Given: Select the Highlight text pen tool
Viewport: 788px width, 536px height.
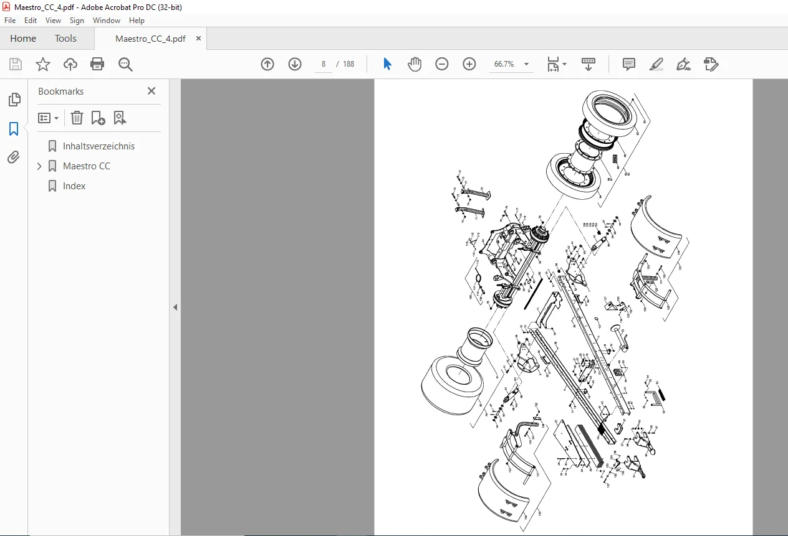Looking at the screenshot, I should click(656, 64).
